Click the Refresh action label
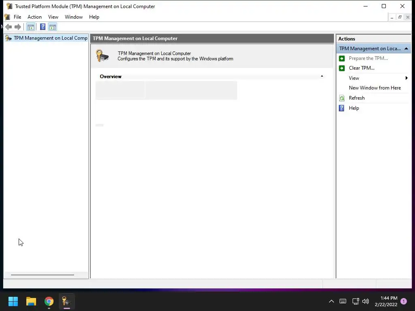 click(x=357, y=98)
